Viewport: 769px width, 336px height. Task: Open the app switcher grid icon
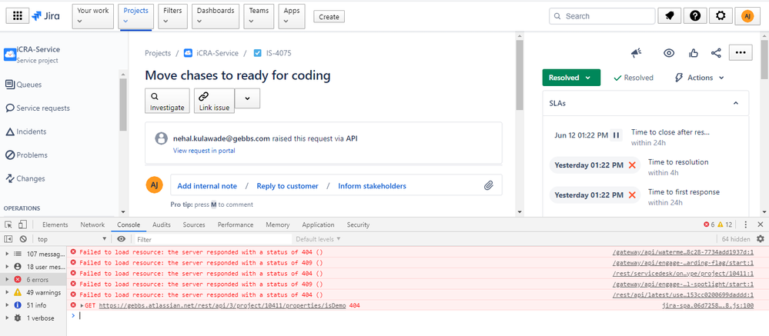coord(17,16)
